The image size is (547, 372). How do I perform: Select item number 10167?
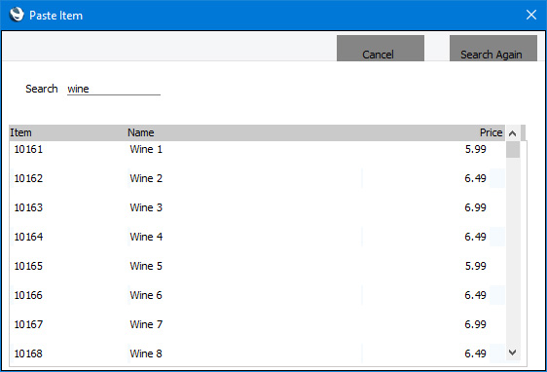(x=28, y=324)
